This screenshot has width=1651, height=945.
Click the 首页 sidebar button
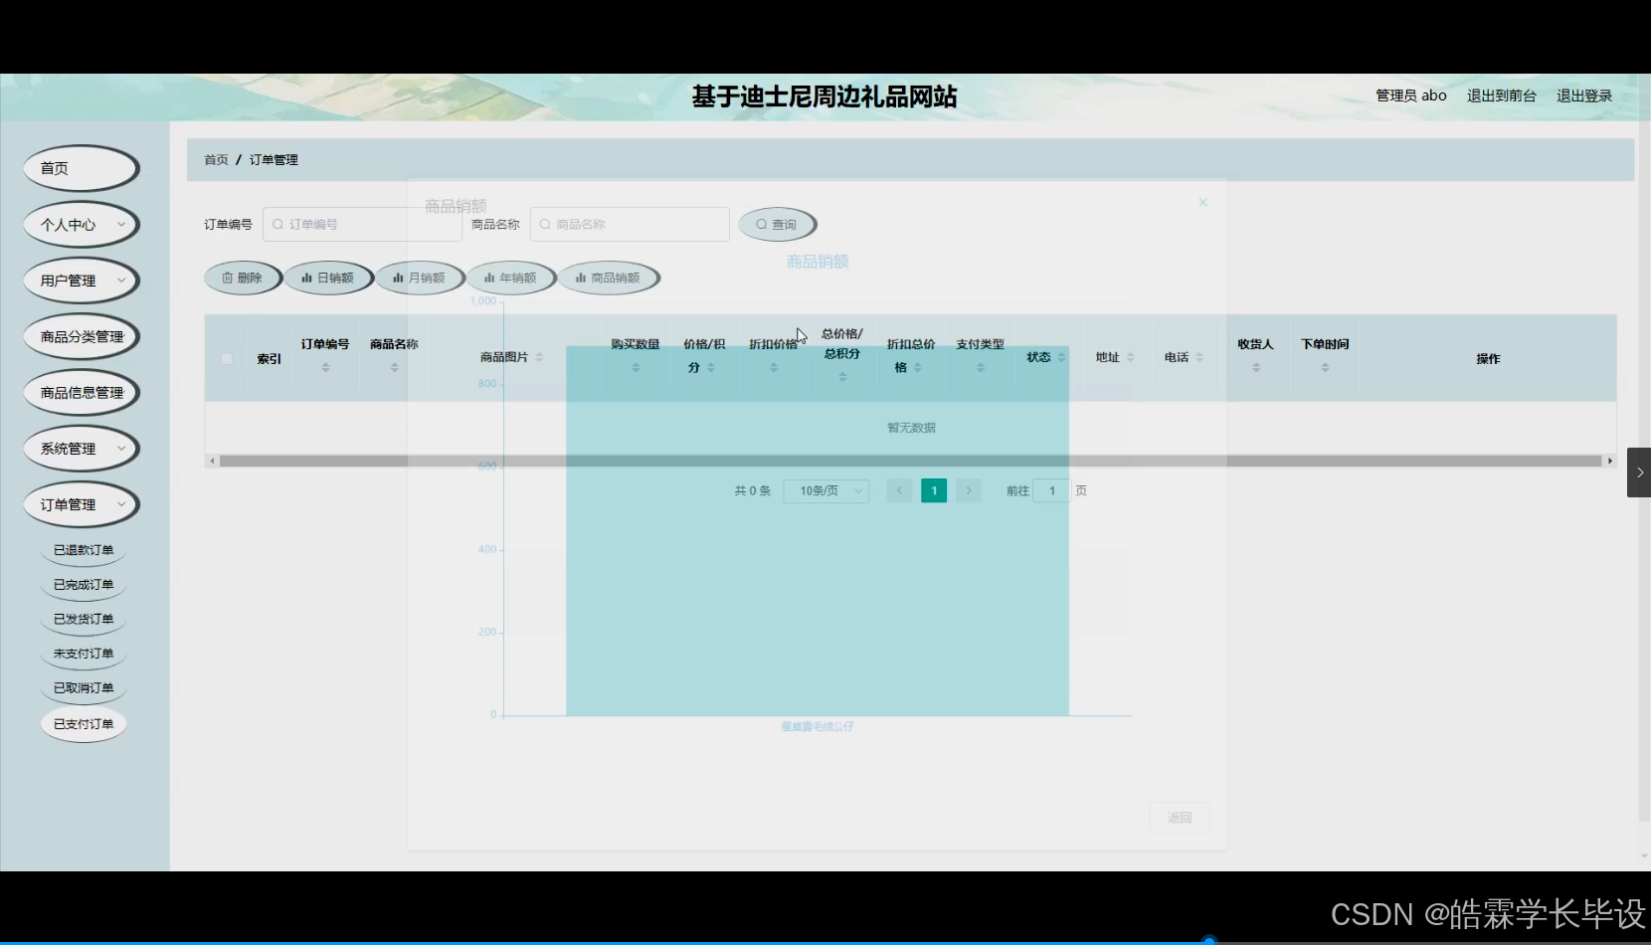click(81, 168)
